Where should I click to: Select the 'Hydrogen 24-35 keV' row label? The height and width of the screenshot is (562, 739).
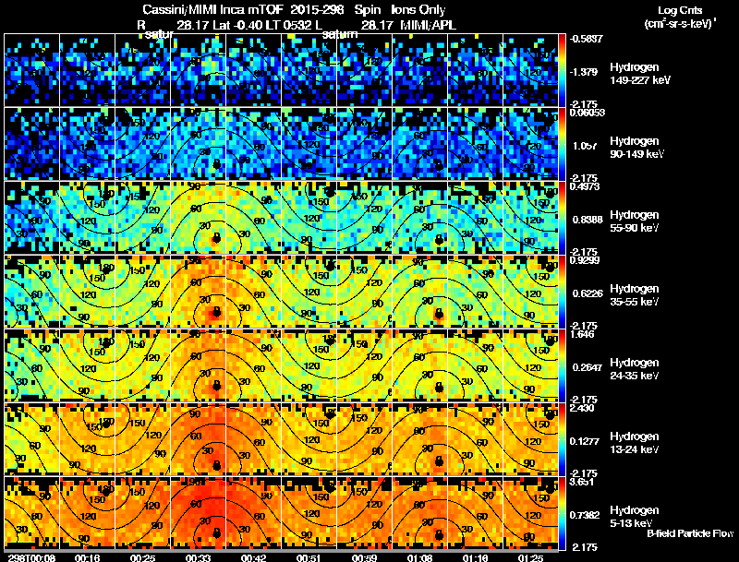(635, 369)
